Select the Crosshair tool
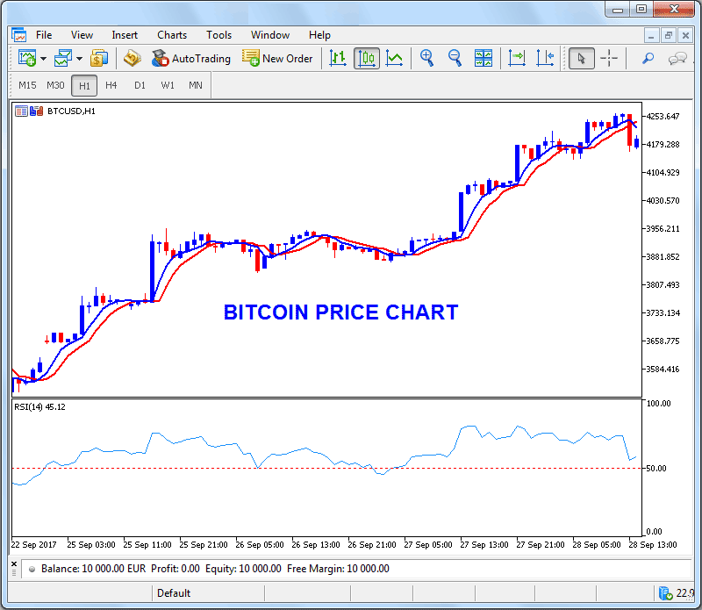This screenshot has width=702, height=610. coord(609,58)
